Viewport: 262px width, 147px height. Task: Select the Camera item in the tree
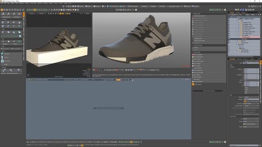(243, 48)
